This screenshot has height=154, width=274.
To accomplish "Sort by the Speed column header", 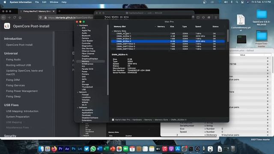I will pyautogui.click(x=198, y=27).
